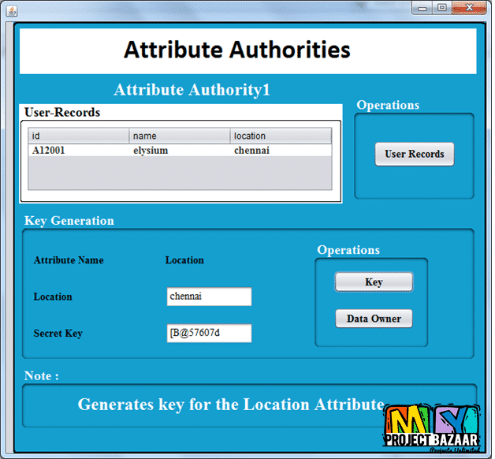Maximize the application window
495x459 pixels.
pyautogui.click(x=443, y=8)
